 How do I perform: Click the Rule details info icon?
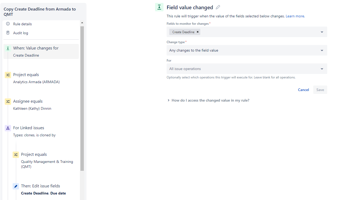[x=8, y=24]
